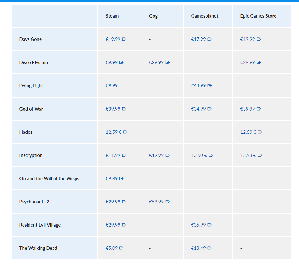299x269 pixels.
Task: Click external-link icon beside Resident Evil Village Steam price
Action: [124, 225]
